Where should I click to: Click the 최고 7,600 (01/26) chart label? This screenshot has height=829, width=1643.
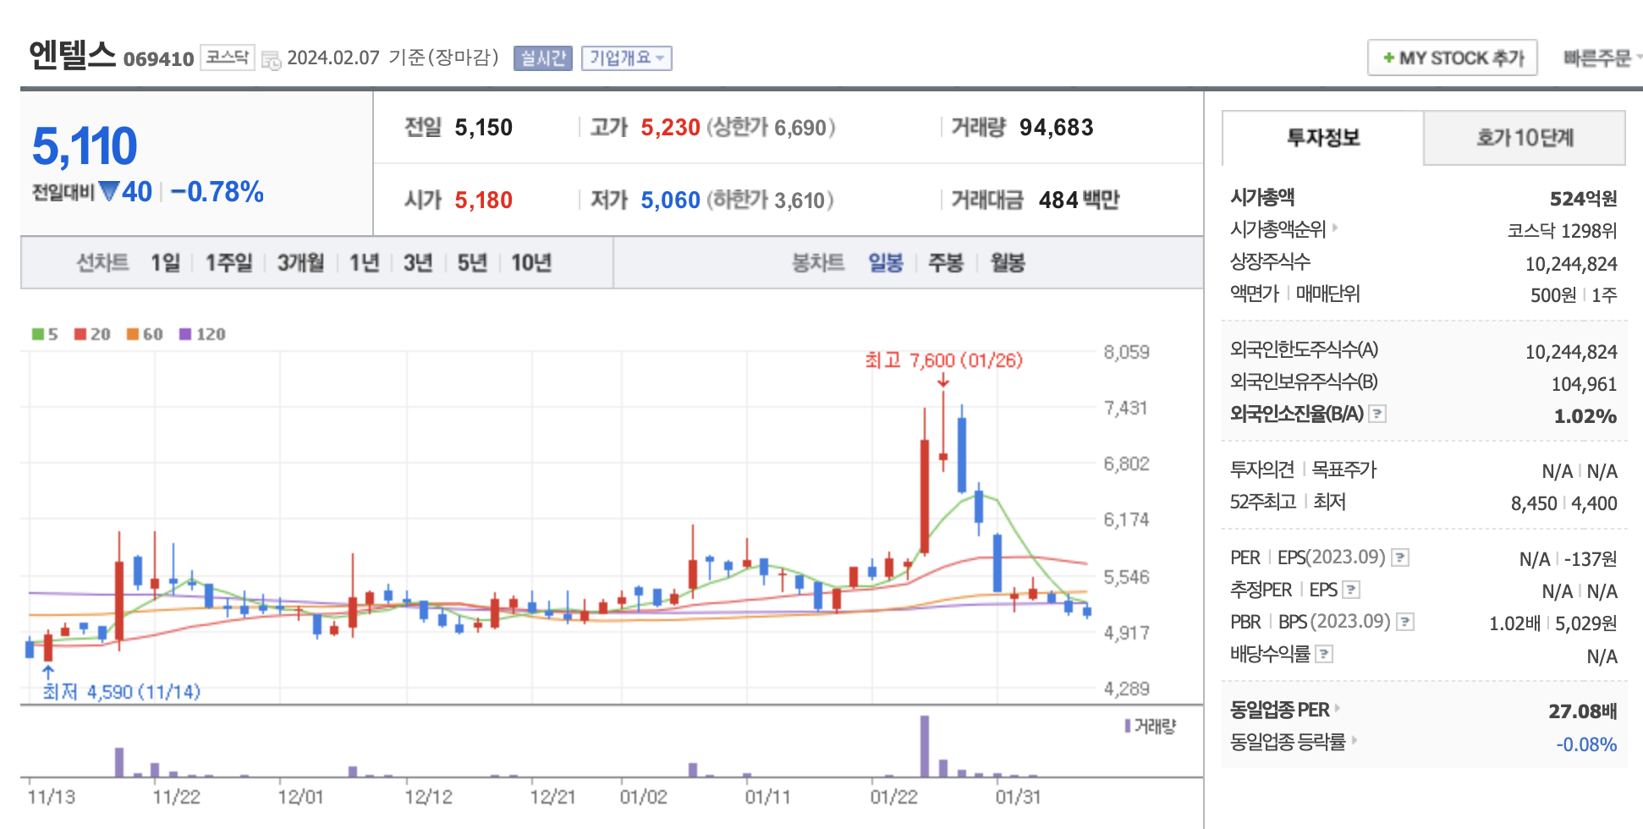pos(943,360)
